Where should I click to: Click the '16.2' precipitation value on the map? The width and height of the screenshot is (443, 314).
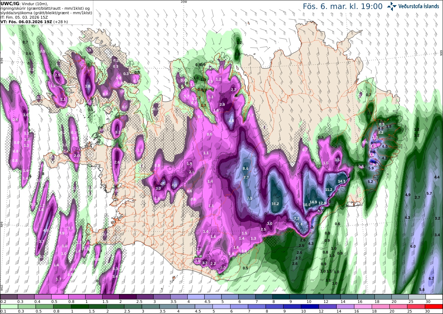275,204
